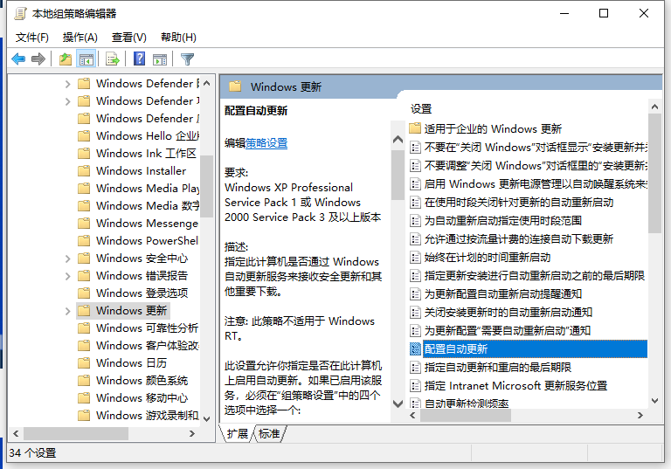The image size is (671, 469).
Task: Click the 指定自动更新和重启的最后期限 policy icon
Action: coord(415,367)
